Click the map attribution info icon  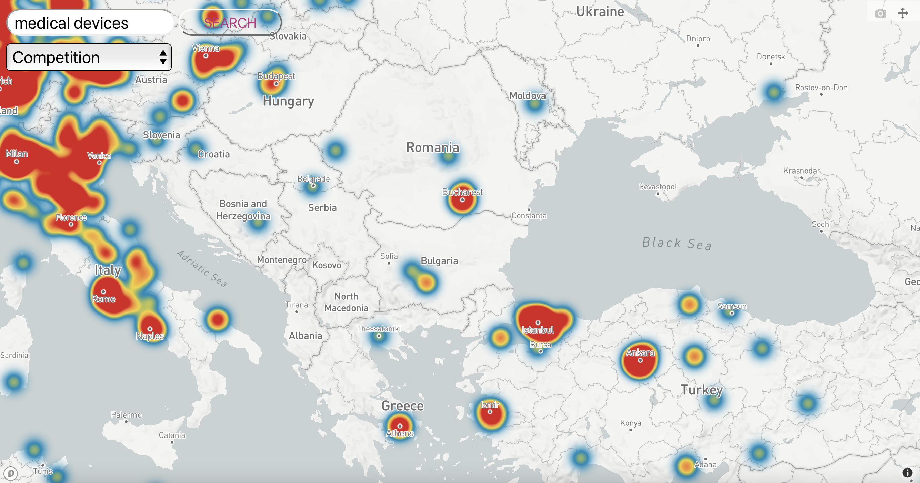908,473
